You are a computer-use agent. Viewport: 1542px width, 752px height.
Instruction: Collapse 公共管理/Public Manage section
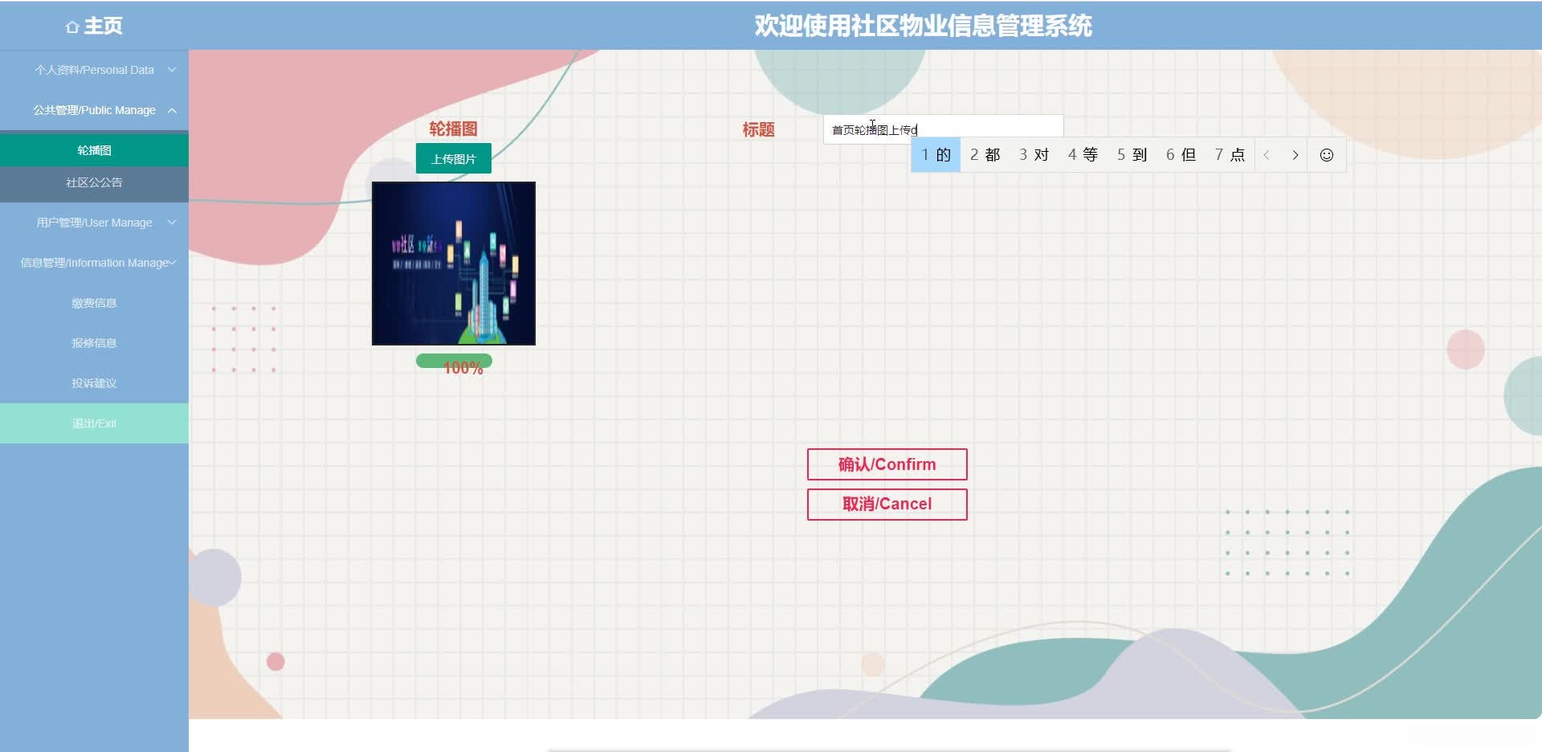pos(94,110)
